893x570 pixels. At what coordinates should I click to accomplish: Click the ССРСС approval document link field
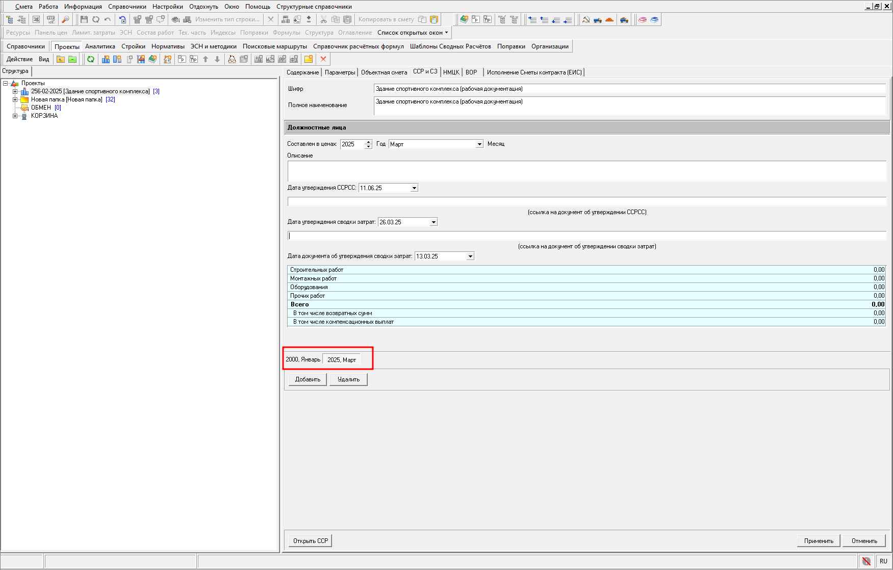click(587, 201)
